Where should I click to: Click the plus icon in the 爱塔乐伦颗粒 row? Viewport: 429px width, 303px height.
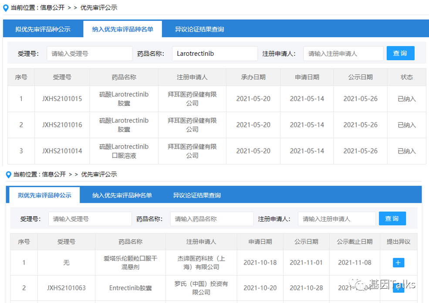(x=399, y=262)
